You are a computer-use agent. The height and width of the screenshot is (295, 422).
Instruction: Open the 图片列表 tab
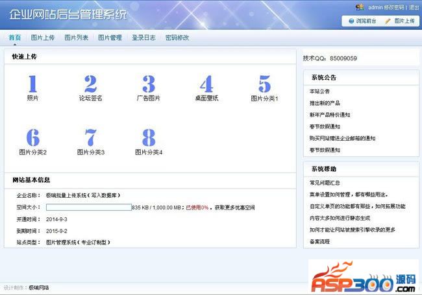pos(76,38)
